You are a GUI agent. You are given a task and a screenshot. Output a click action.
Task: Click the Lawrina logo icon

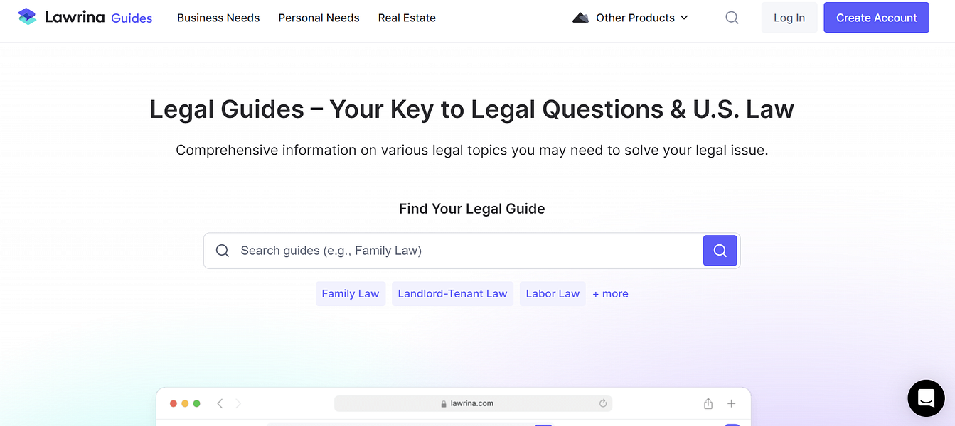click(x=27, y=17)
